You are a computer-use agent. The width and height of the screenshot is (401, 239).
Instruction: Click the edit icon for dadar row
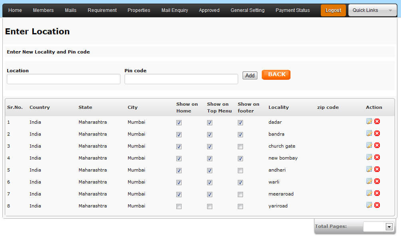(x=369, y=121)
